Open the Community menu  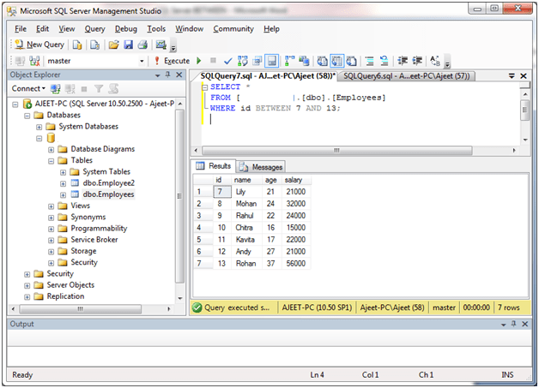[x=233, y=29]
